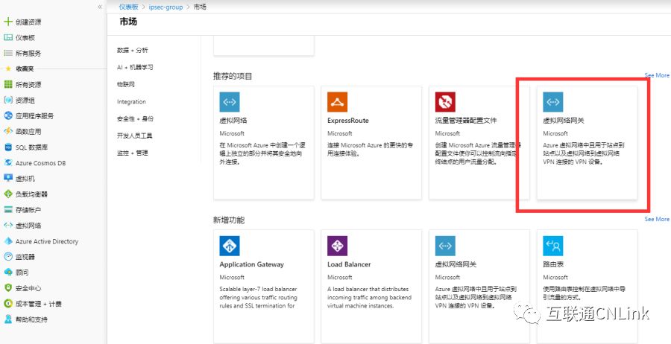Screen dimensions: 671x344
Task: Click the Azure Cosmos DB icon
Action: (7, 163)
